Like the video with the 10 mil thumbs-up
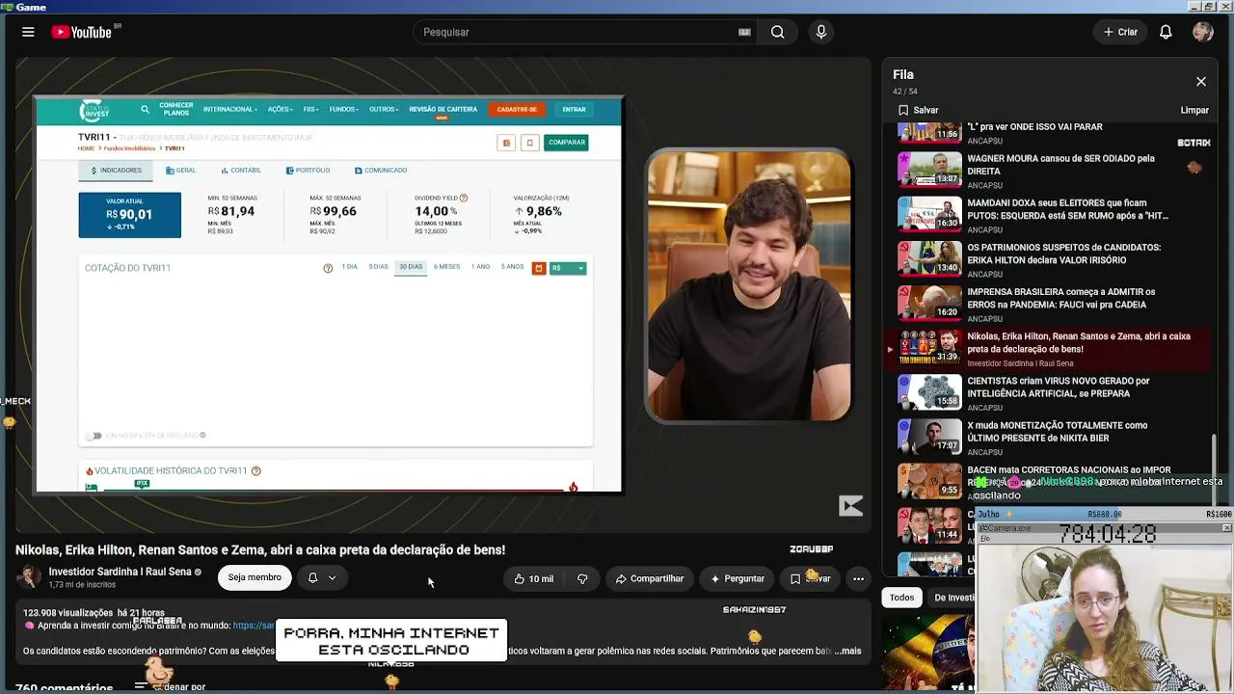This screenshot has width=1234, height=694. click(533, 578)
